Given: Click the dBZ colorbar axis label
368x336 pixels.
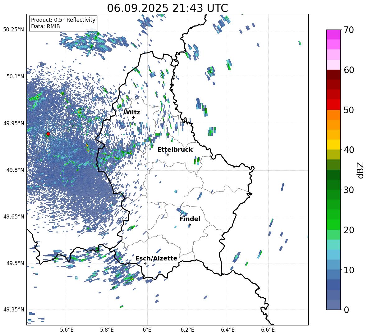Looking at the screenshot, I should [x=361, y=170].
